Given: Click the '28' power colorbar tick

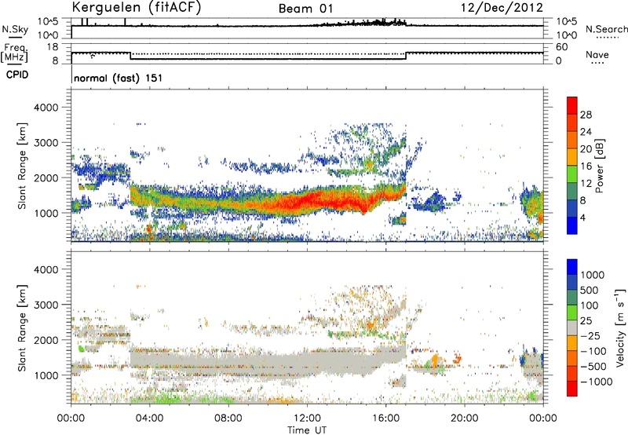Looking at the screenshot, I should [x=586, y=115].
